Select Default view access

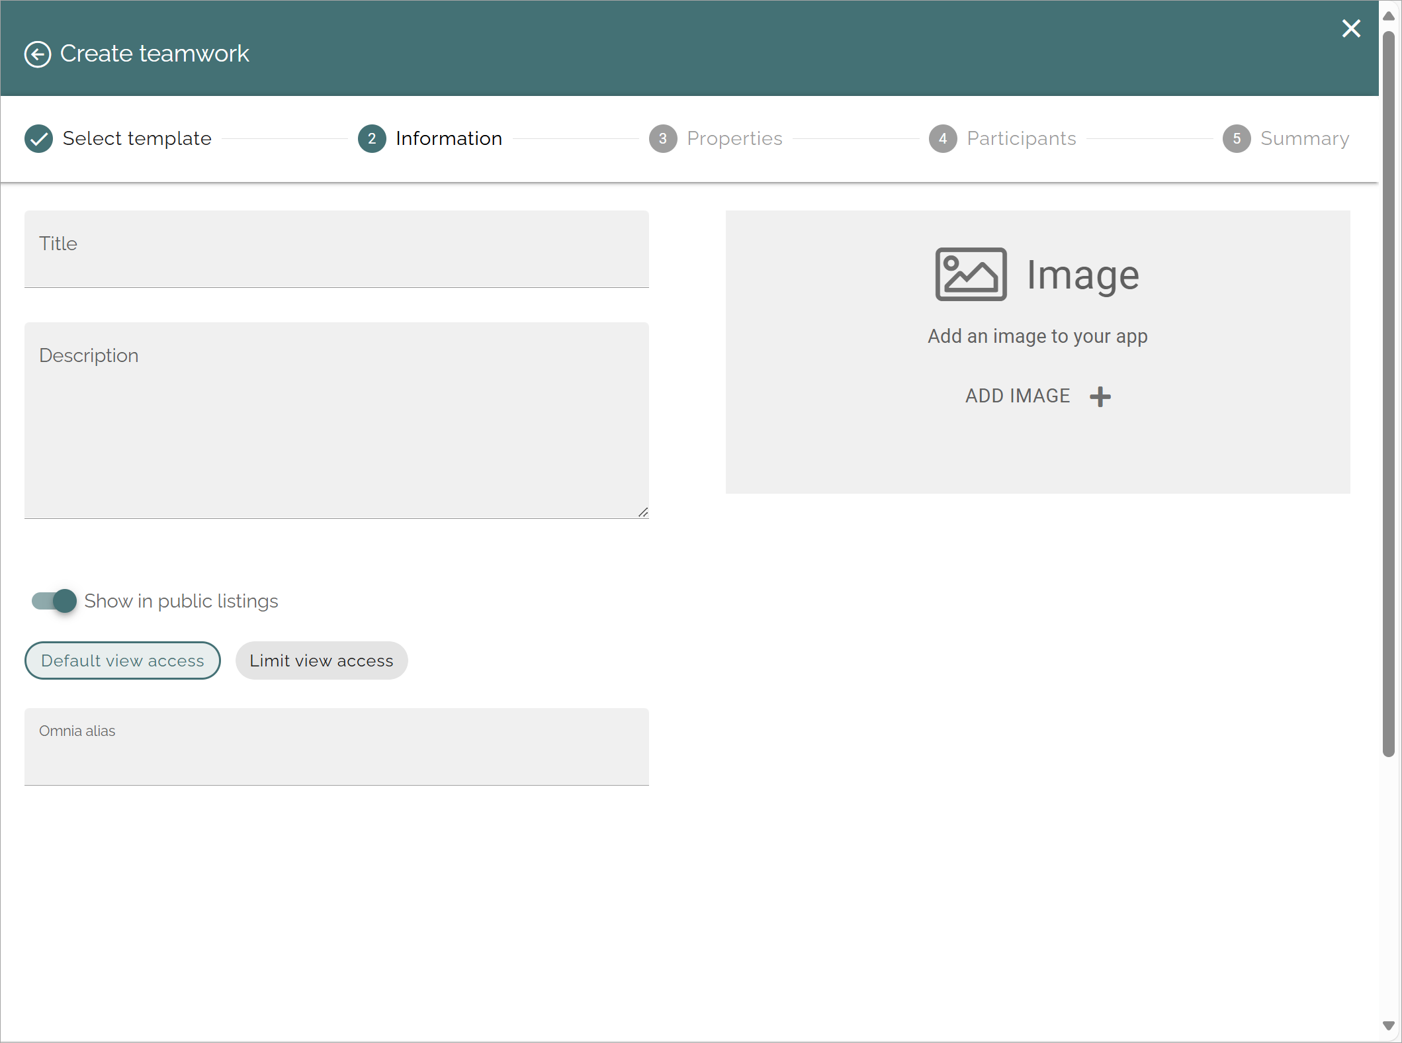click(x=122, y=660)
